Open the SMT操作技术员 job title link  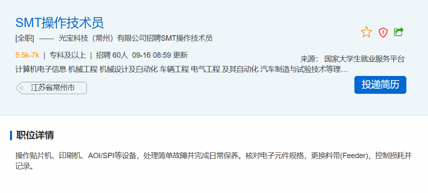(x=60, y=22)
